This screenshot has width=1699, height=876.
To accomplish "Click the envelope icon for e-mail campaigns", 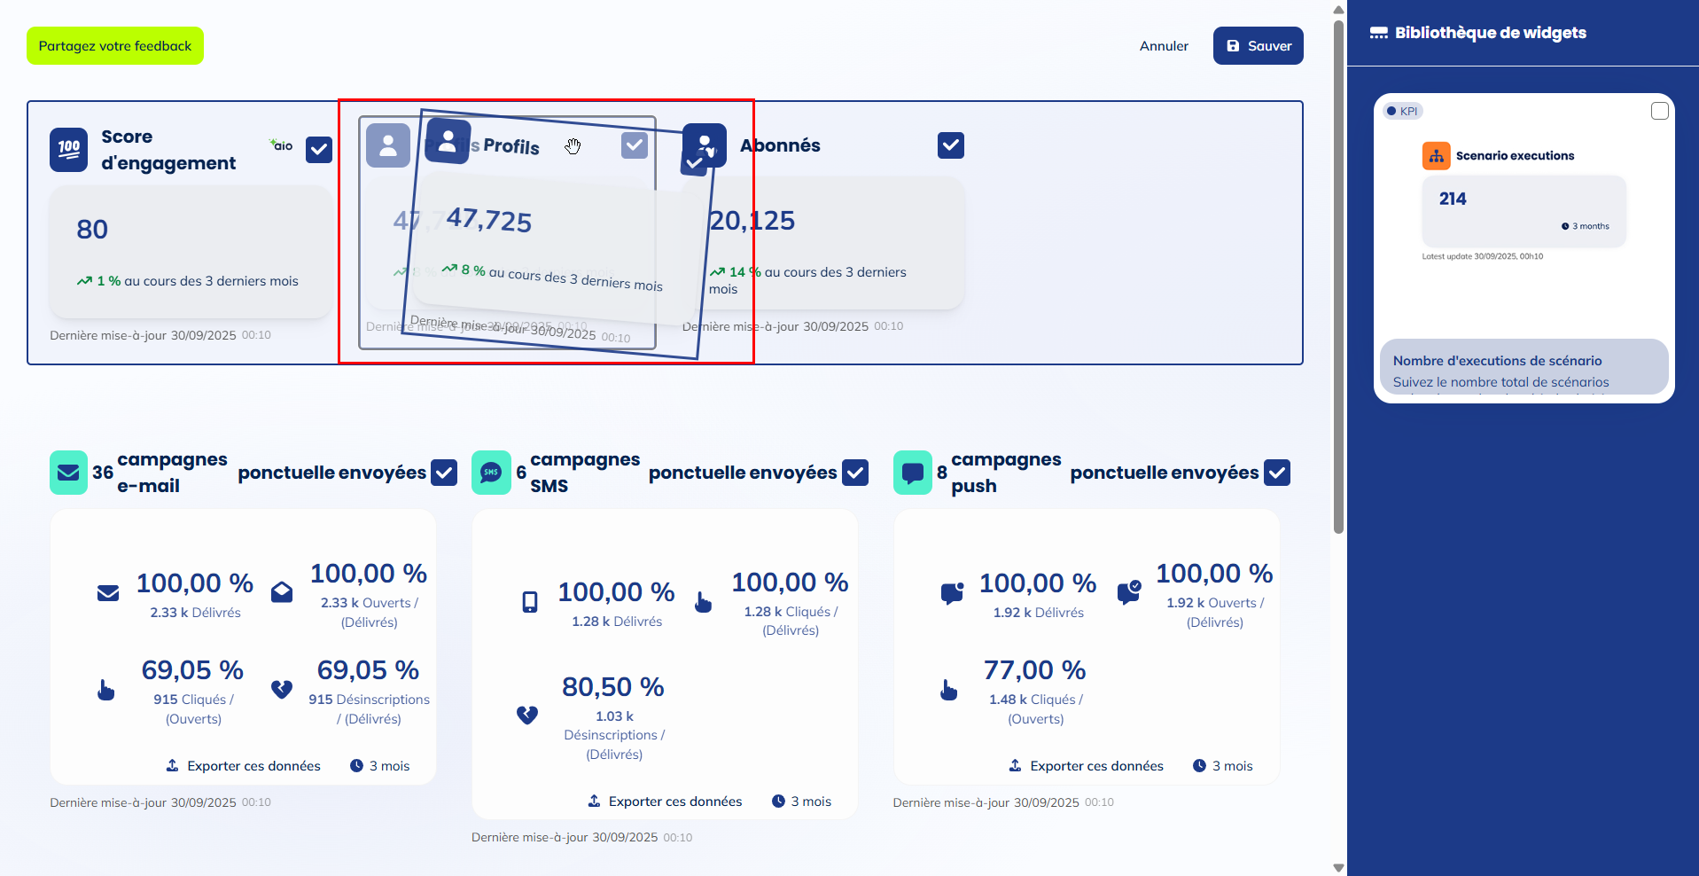I will [x=68, y=473].
